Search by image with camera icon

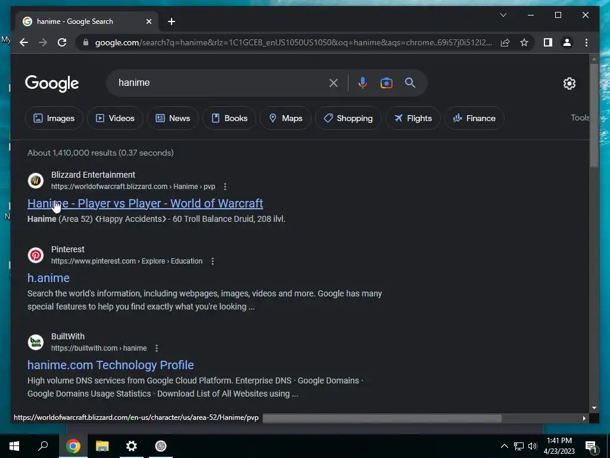(x=386, y=82)
